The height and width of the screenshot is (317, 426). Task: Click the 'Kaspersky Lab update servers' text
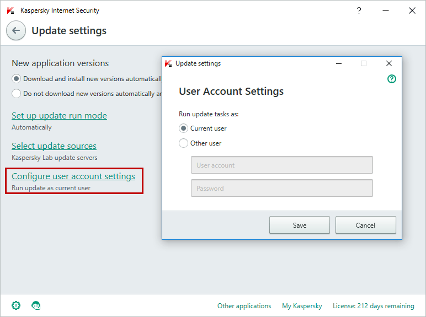click(54, 158)
